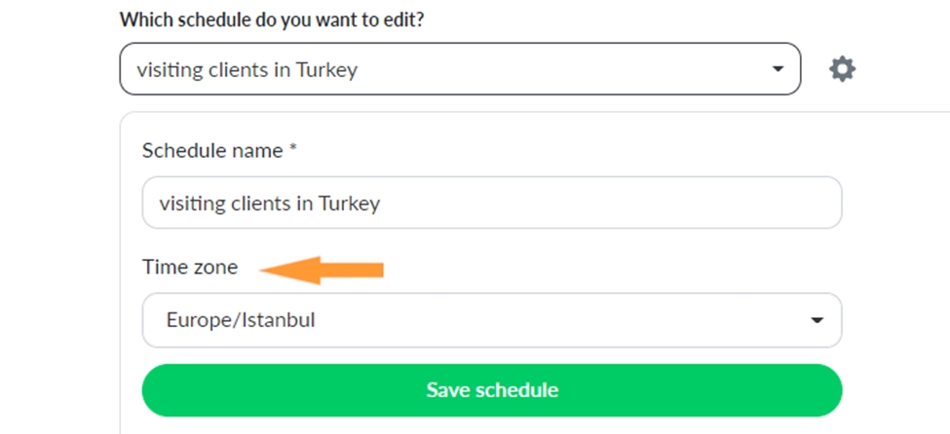Expand the 'Which schedule to edit' dropdown

pos(460,69)
